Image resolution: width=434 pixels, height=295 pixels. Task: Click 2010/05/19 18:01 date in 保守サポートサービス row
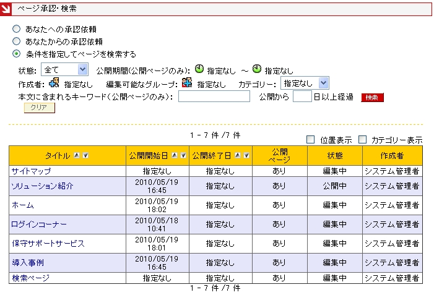click(157, 244)
